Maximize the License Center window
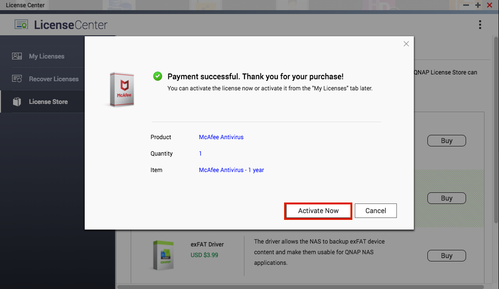This screenshot has height=289, width=499. 478,5
